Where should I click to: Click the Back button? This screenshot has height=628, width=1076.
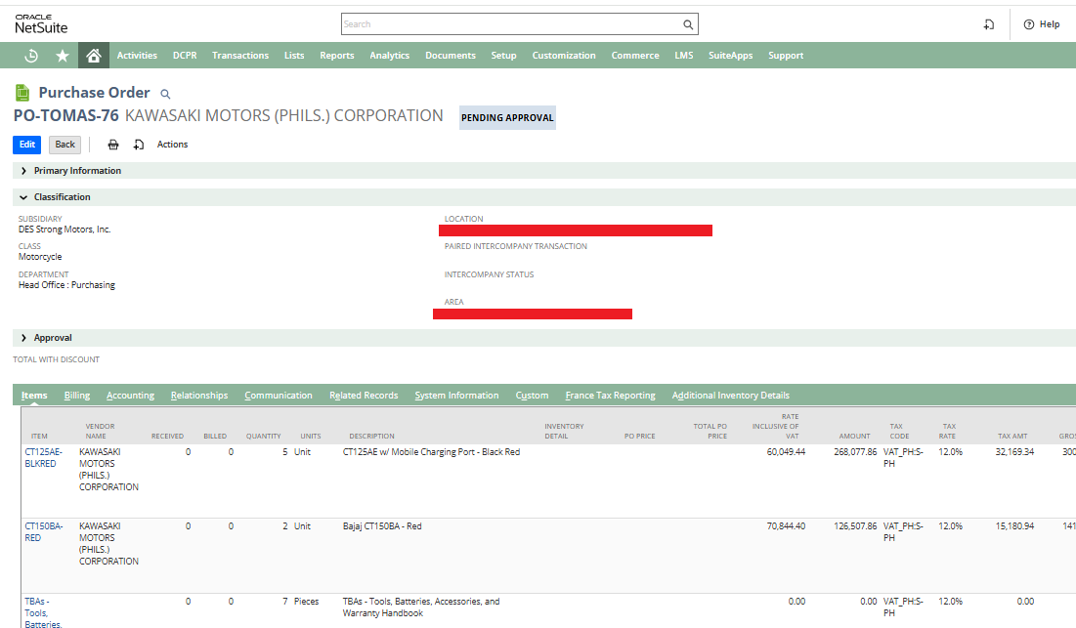[65, 145]
